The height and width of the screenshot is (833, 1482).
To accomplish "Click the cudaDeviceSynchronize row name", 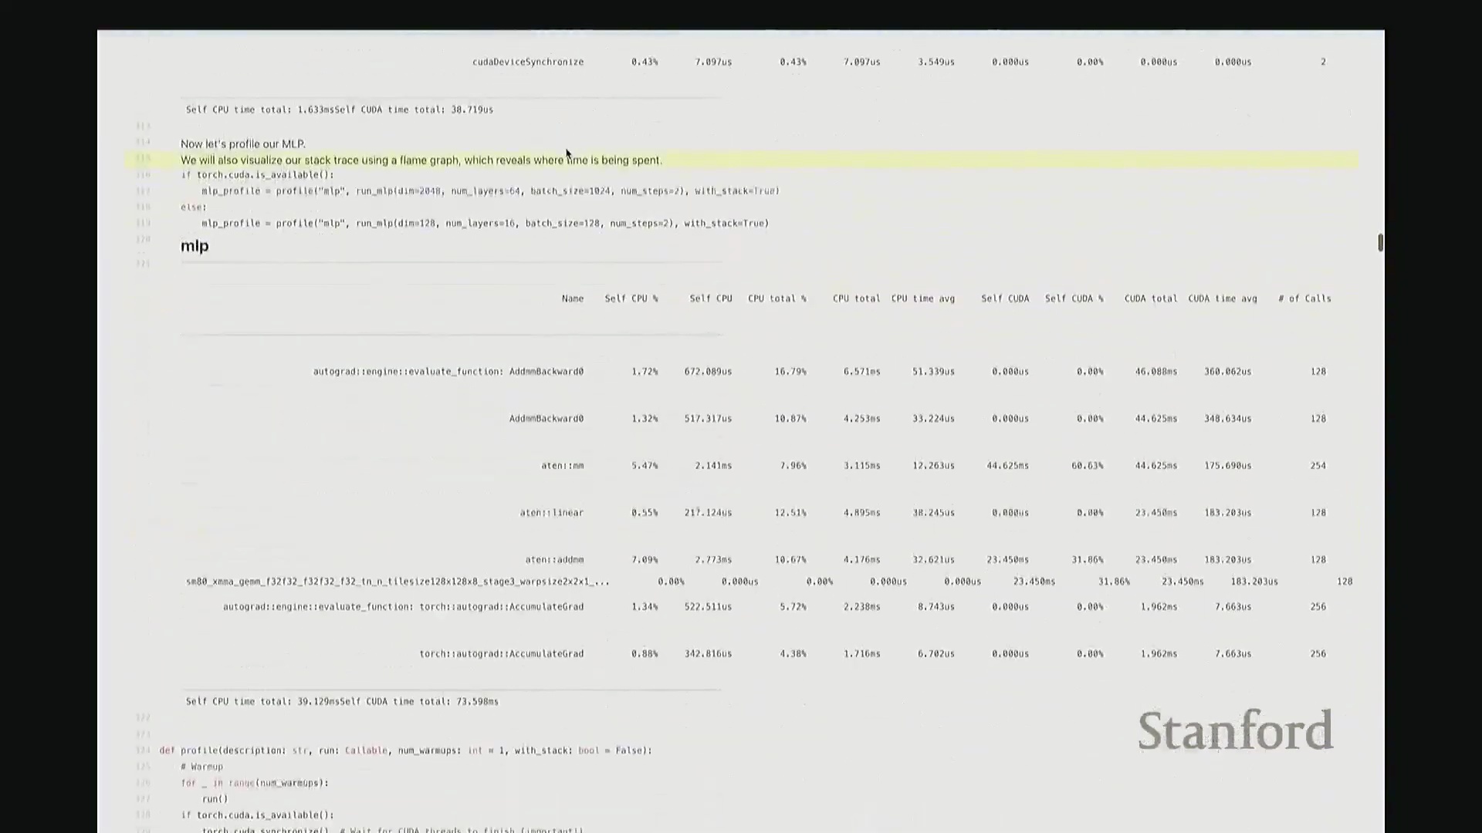I will (528, 62).
